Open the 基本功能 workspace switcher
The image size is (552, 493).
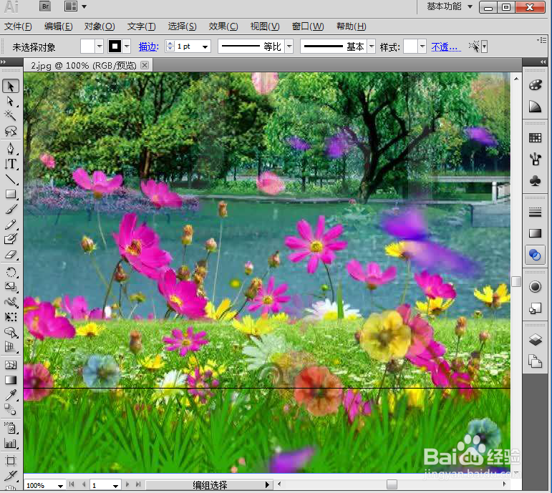[450, 6]
